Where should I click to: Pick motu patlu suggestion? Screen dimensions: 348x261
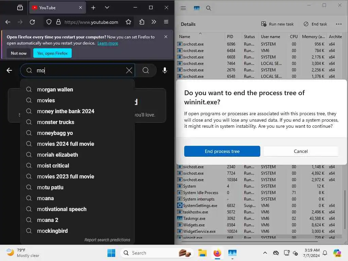click(77, 187)
